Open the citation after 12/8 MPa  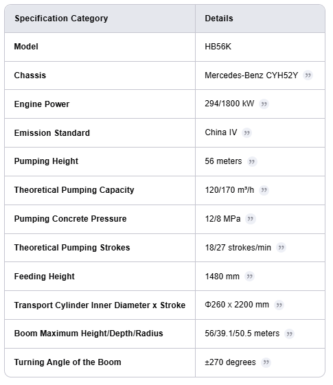250,219
